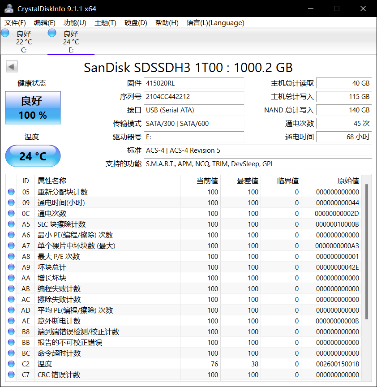Click status dot for AB 编程失败计数
This screenshot has height=387, width=377.
click(x=11, y=288)
